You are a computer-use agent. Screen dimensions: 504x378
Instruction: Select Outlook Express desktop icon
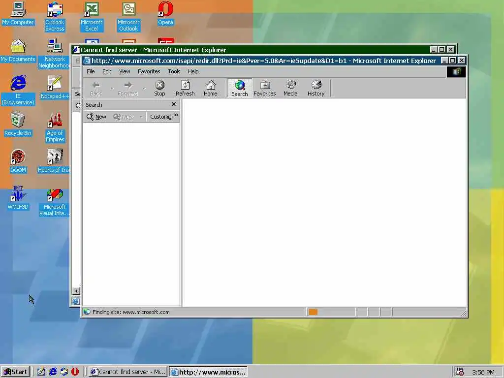55,17
